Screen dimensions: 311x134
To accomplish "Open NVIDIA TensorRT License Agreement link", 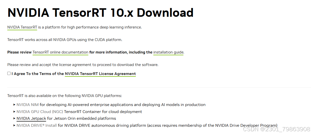I will (x=100, y=74).
